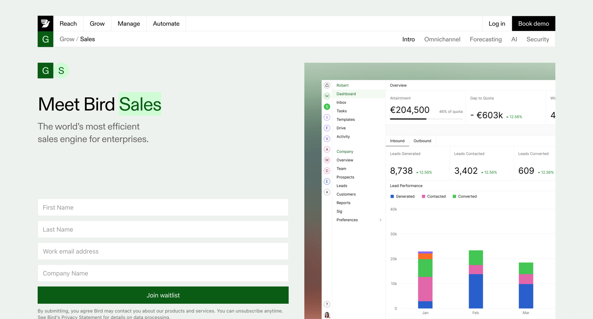
Task: Focus the Last Name field
Action: click(x=163, y=229)
